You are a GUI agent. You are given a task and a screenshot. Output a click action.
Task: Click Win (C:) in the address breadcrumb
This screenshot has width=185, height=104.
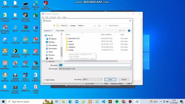64,26
